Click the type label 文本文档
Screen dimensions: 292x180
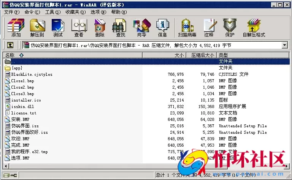pyautogui.click(x=228, y=113)
